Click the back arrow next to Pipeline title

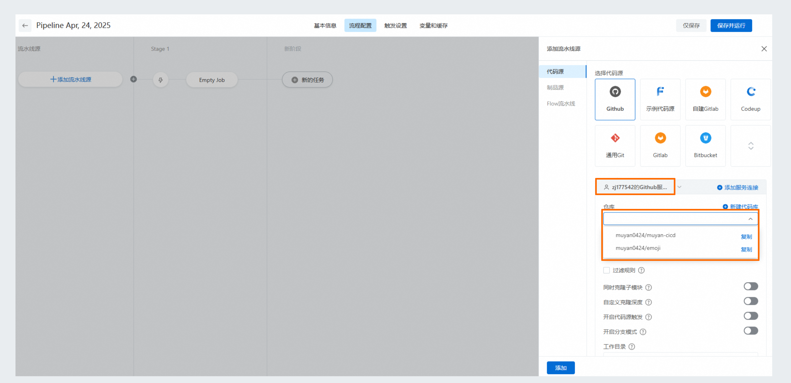25,25
